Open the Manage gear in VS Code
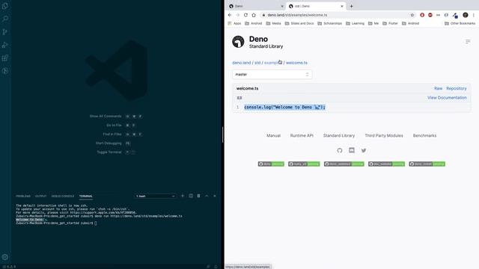This screenshot has width=479, height=269. 5,257
